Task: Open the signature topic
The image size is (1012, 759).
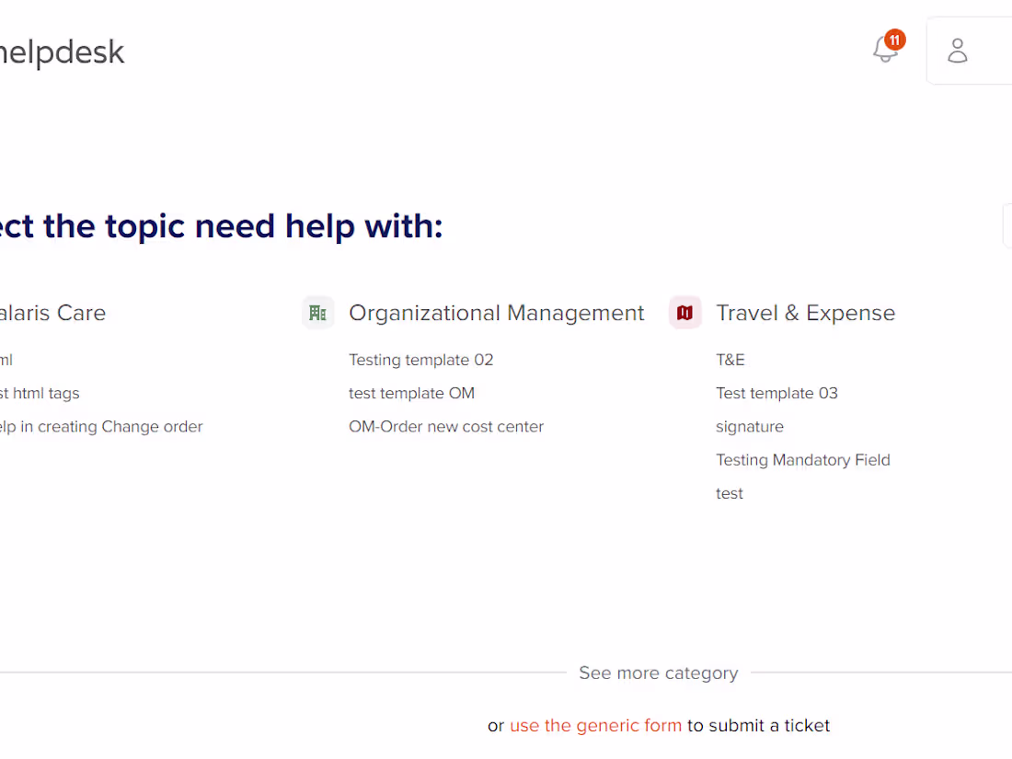Action: click(750, 426)
